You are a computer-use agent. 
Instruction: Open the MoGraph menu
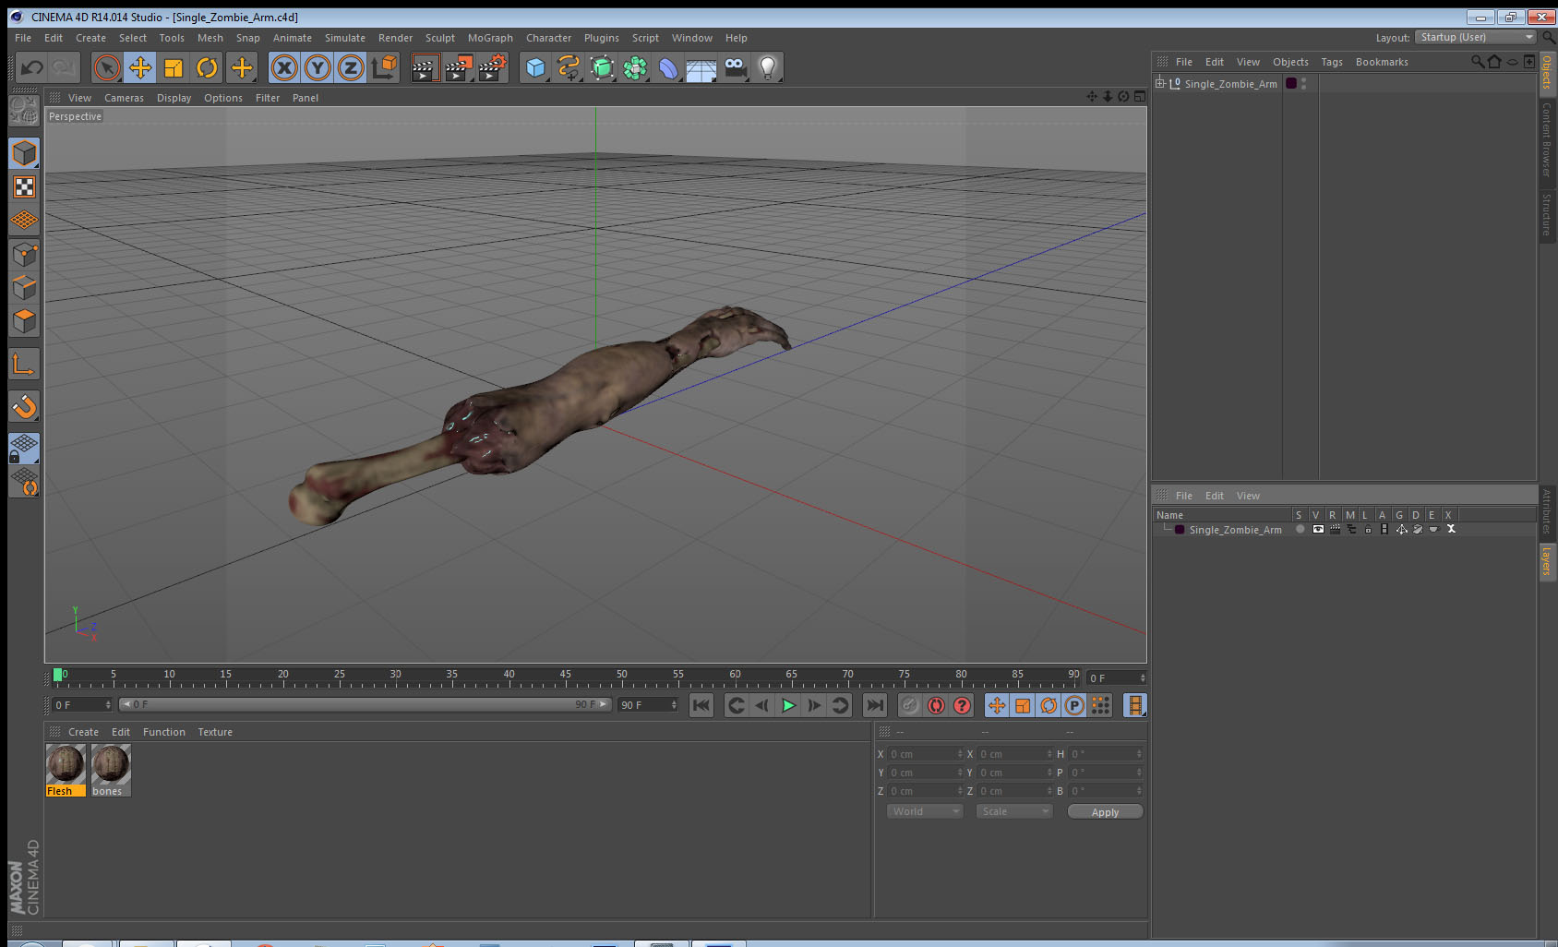(x=489, y=38)
